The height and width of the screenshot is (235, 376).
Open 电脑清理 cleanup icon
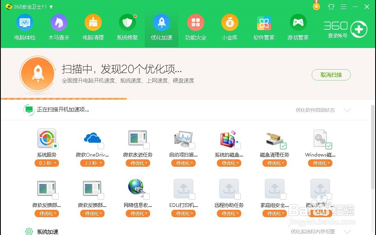point(93,22)
